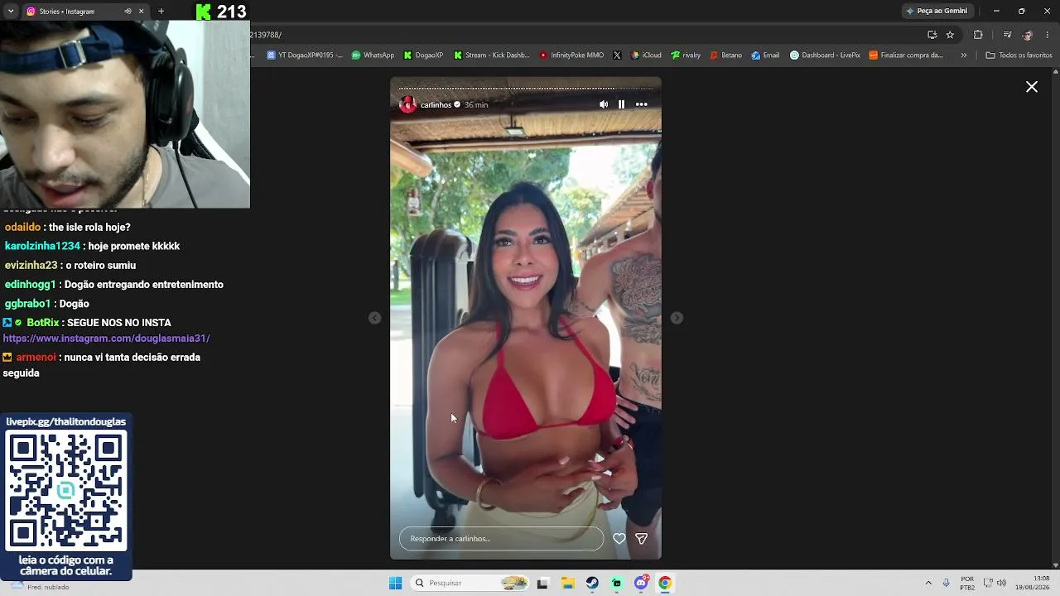Image resolution: width=1060 pixels, height=596 pixels.
Task: Open the Betano bookmark
Action: pyautogui.click(x=726, y=55)
